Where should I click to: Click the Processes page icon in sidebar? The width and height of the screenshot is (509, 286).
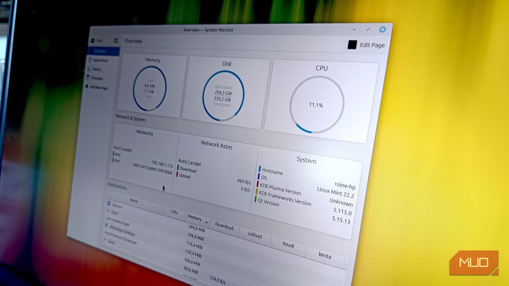click(88, 78)
